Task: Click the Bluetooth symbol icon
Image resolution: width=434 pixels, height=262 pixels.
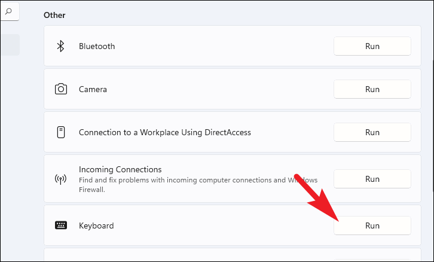Action: click(60, 46)
